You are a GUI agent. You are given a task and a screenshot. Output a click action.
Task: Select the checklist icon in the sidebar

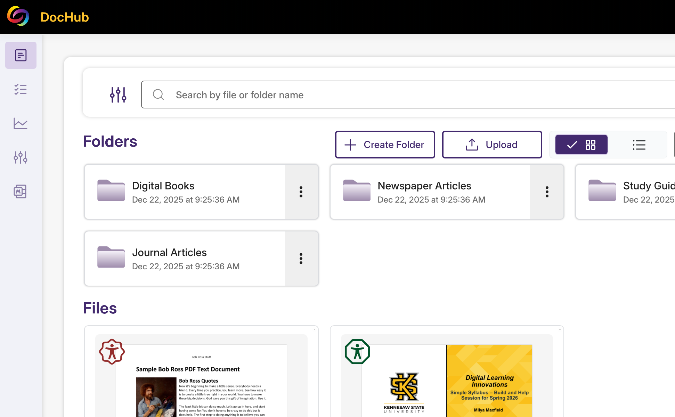(21, 89)
